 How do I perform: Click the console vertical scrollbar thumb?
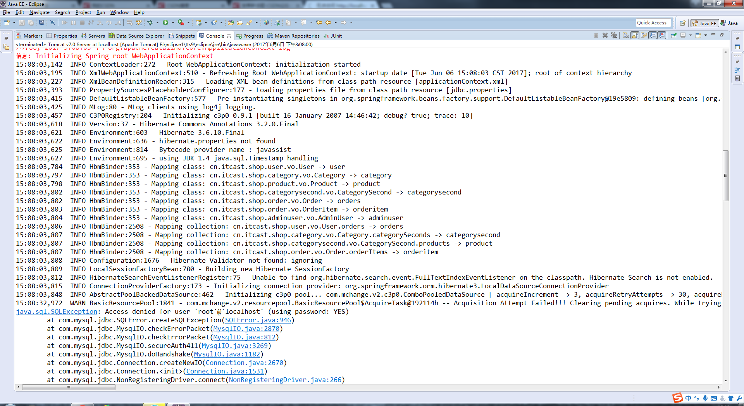click(x=725, y=175)
